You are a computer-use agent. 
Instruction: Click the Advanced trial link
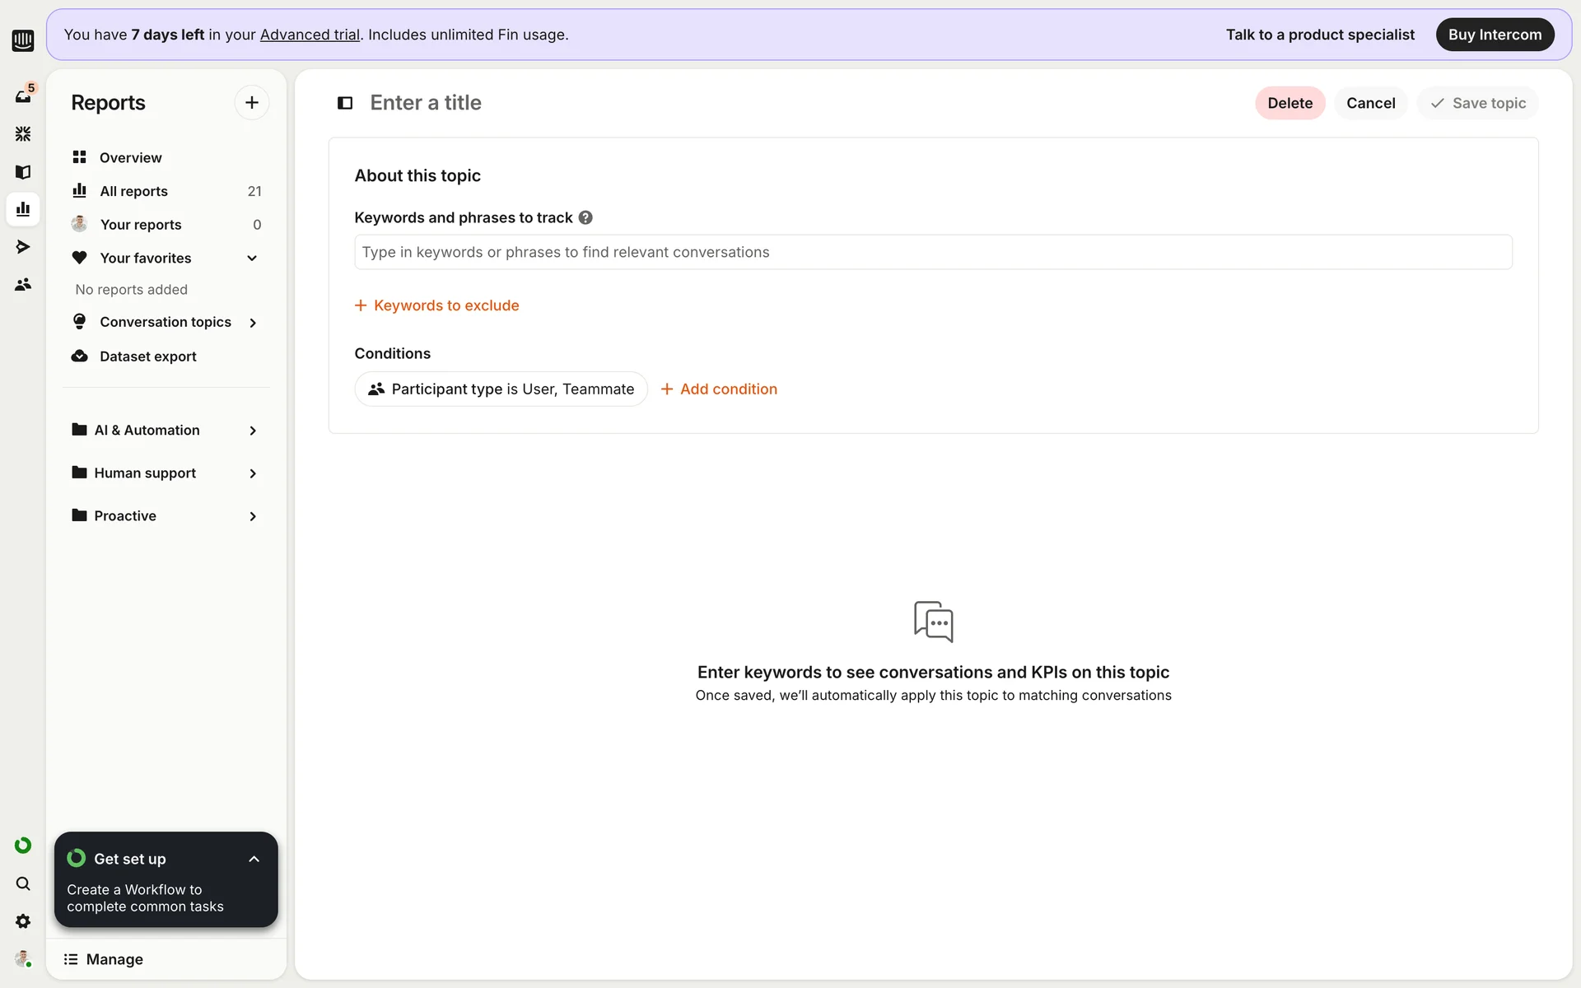pyautogui.click(x=310, y=35)
